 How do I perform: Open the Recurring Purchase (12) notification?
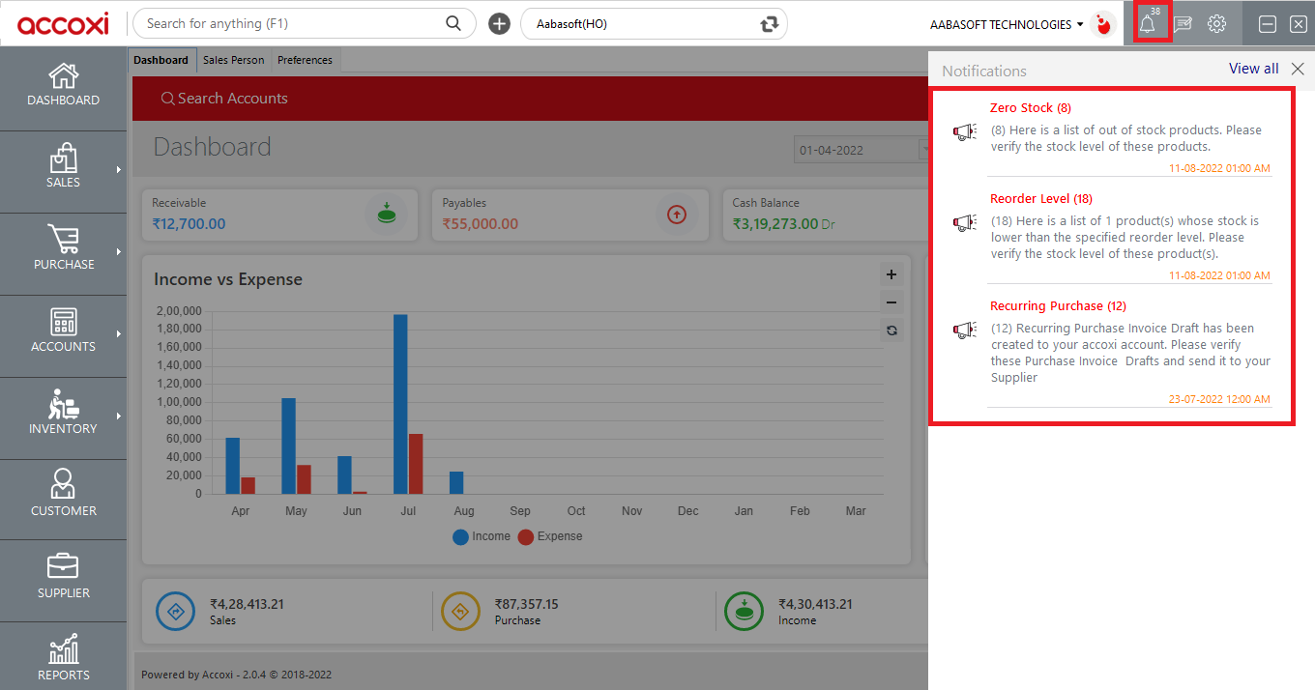(1058, 305)
